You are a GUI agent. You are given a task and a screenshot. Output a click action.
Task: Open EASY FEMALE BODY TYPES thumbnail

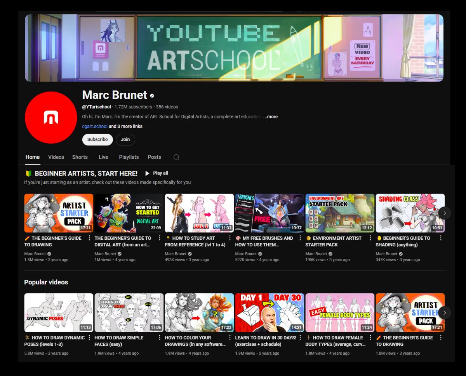[340, 313]
